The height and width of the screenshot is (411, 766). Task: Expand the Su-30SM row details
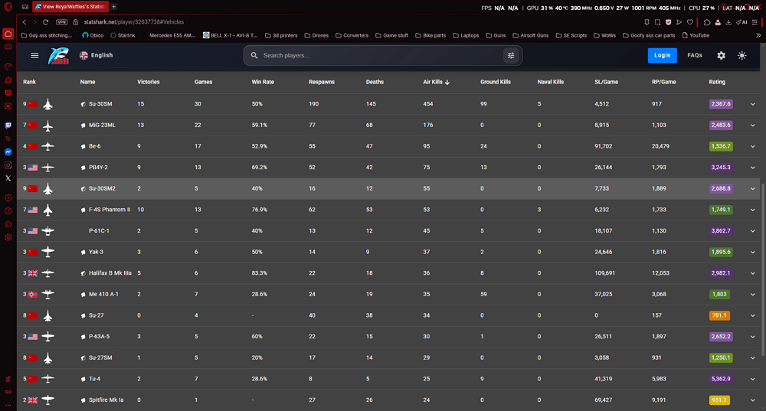[753, 104]
